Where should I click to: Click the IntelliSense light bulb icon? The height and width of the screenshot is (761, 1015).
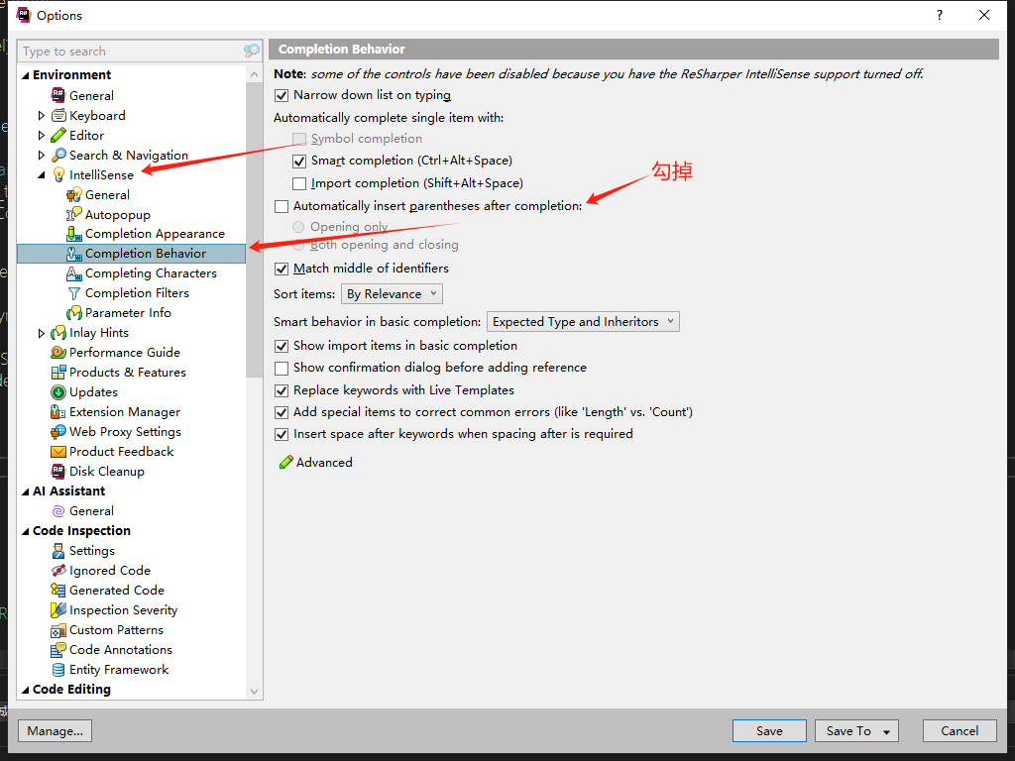coord(58,174)
